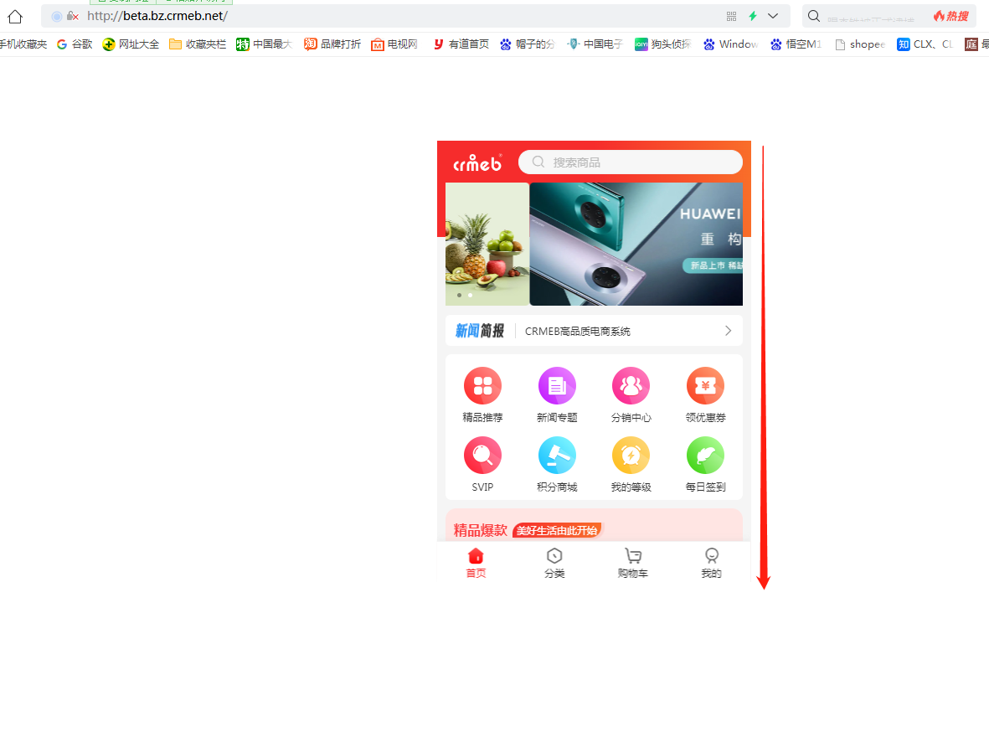Open the 积分商城 points mall icon
The width and height of the screenshot is (989, 747).
pyautogui.click(x=557, y=456)
